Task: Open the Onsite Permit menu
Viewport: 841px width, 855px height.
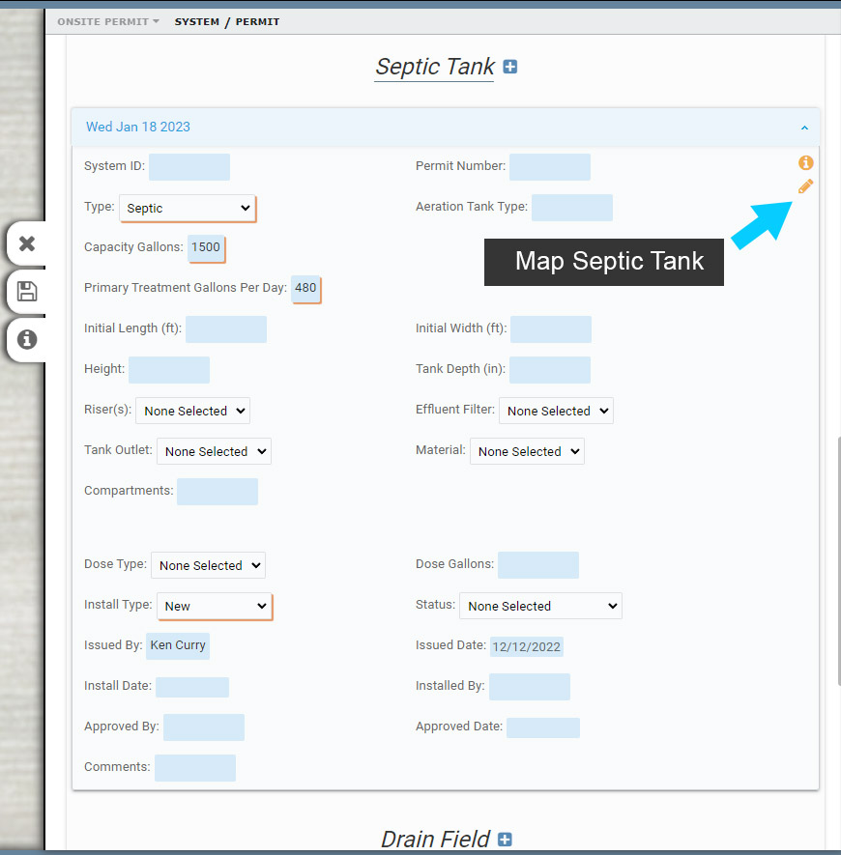Action: (x=107, y=21)
